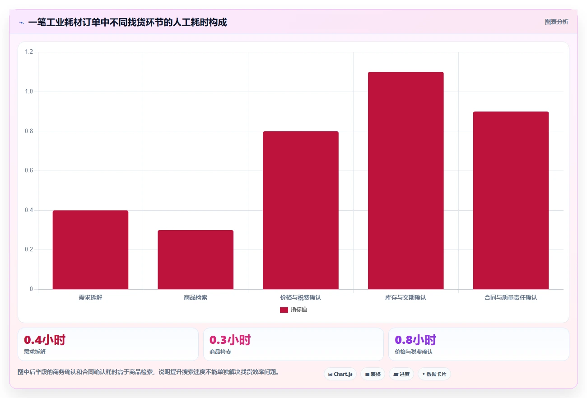Viewport: 587px width, 398px height.
Task: Click the lightning icon beside the chart title
Action: (x=21, y=23)
